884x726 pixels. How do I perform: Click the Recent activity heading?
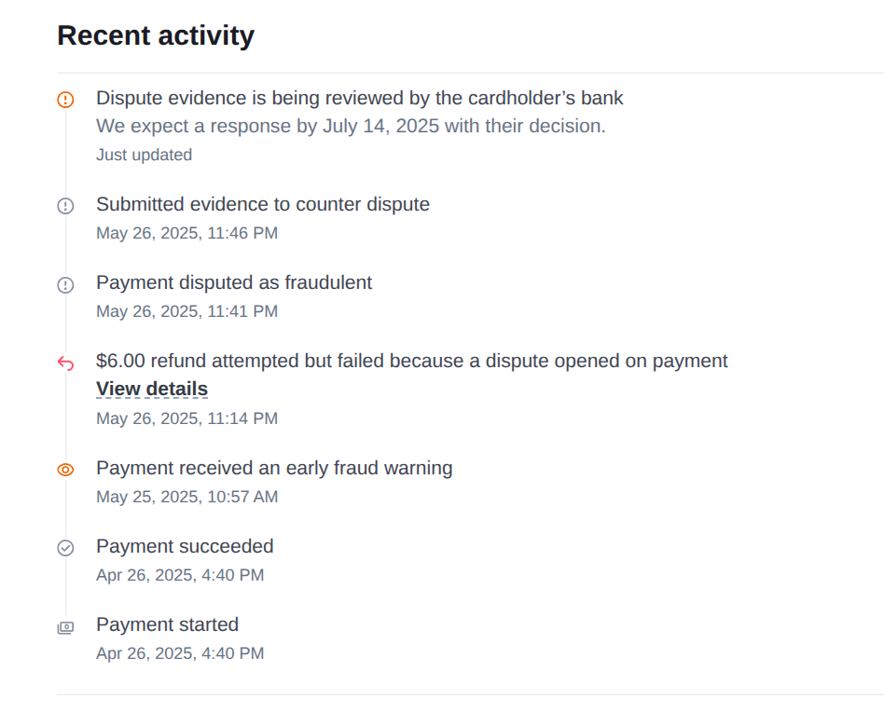(156, 35)
